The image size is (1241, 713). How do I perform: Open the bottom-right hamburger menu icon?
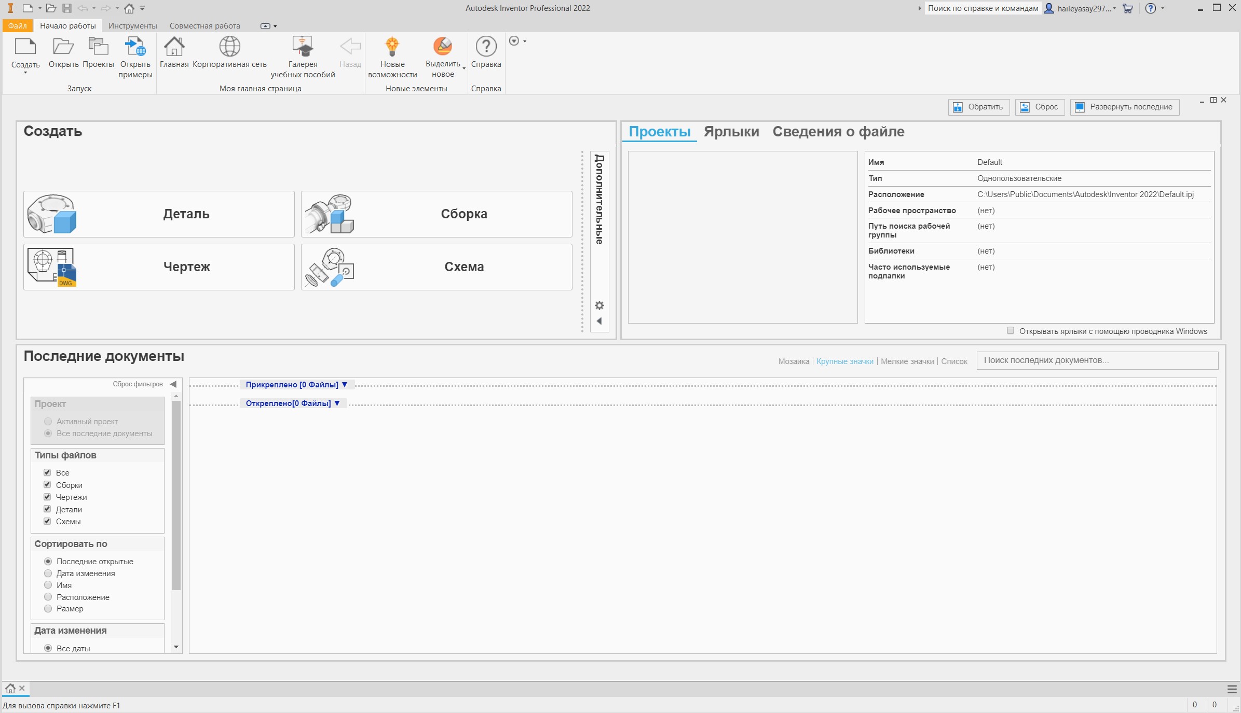click(x=1232, y=689)
